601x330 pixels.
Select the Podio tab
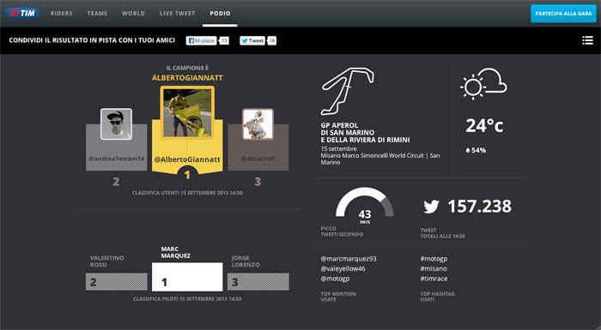220,14
